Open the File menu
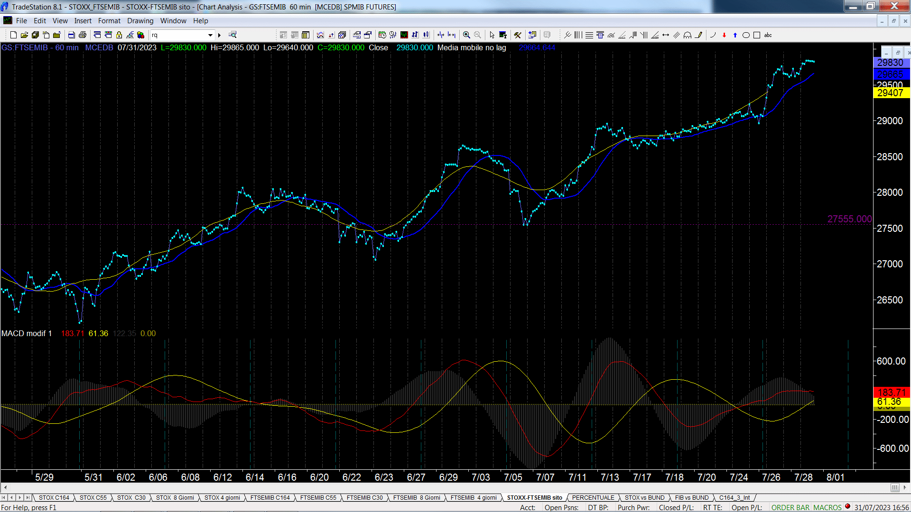 click(21, 21)
